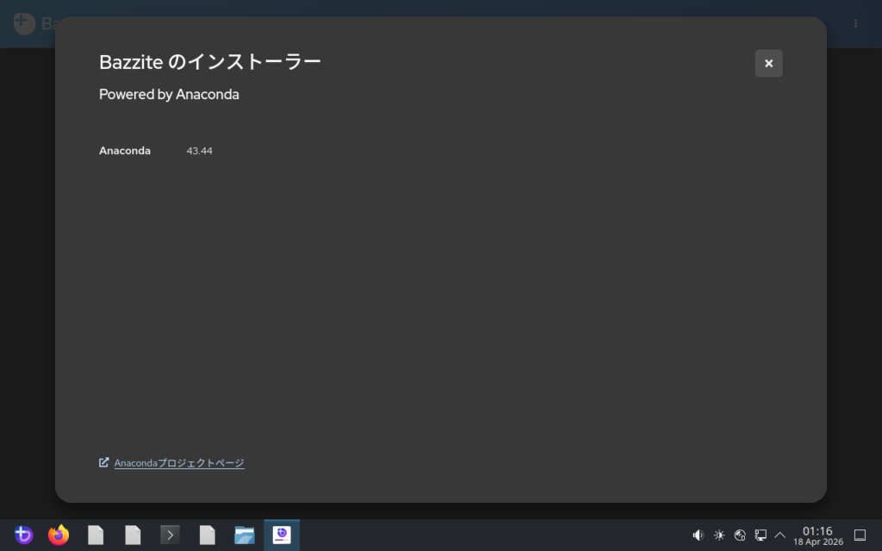Launch Firefox from the taskbar

[x=59, y=536]
